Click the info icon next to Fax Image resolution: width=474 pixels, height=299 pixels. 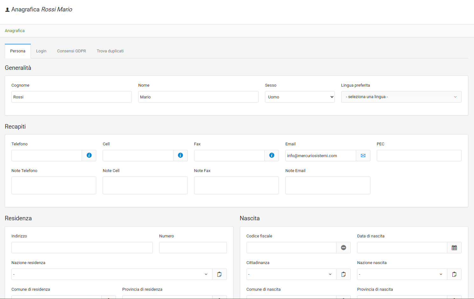pos(272,156)
